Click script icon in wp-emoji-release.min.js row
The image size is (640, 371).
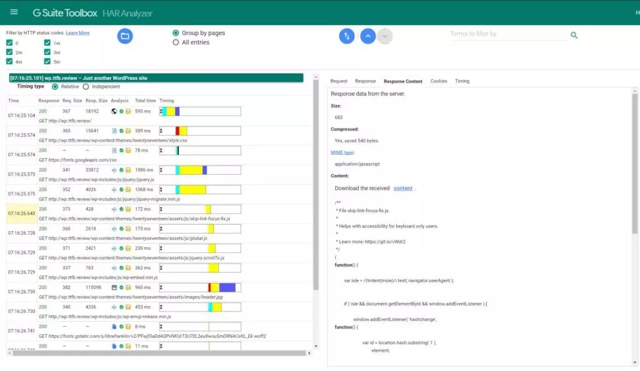pyautogui.click(x=114, y=307)
